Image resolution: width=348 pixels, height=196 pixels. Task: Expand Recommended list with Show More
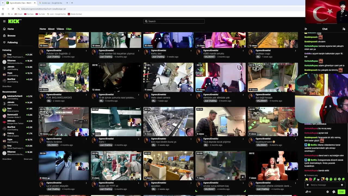pos(7,159)
